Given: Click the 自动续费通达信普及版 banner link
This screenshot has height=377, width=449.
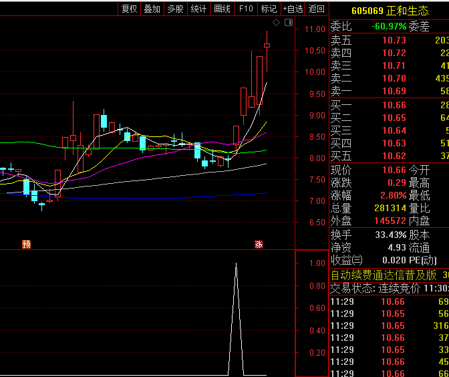Looking at the screenshot, I should coord(384,275).
